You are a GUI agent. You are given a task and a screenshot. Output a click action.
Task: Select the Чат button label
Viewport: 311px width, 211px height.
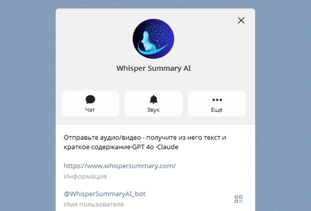(x=90, y=110)
